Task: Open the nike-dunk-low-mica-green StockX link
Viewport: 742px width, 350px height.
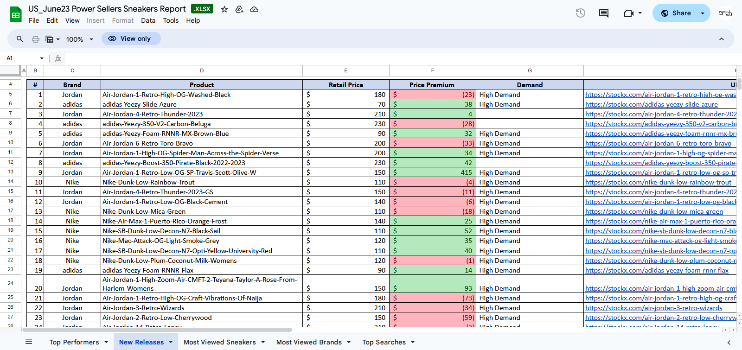Action: point(654,211)
